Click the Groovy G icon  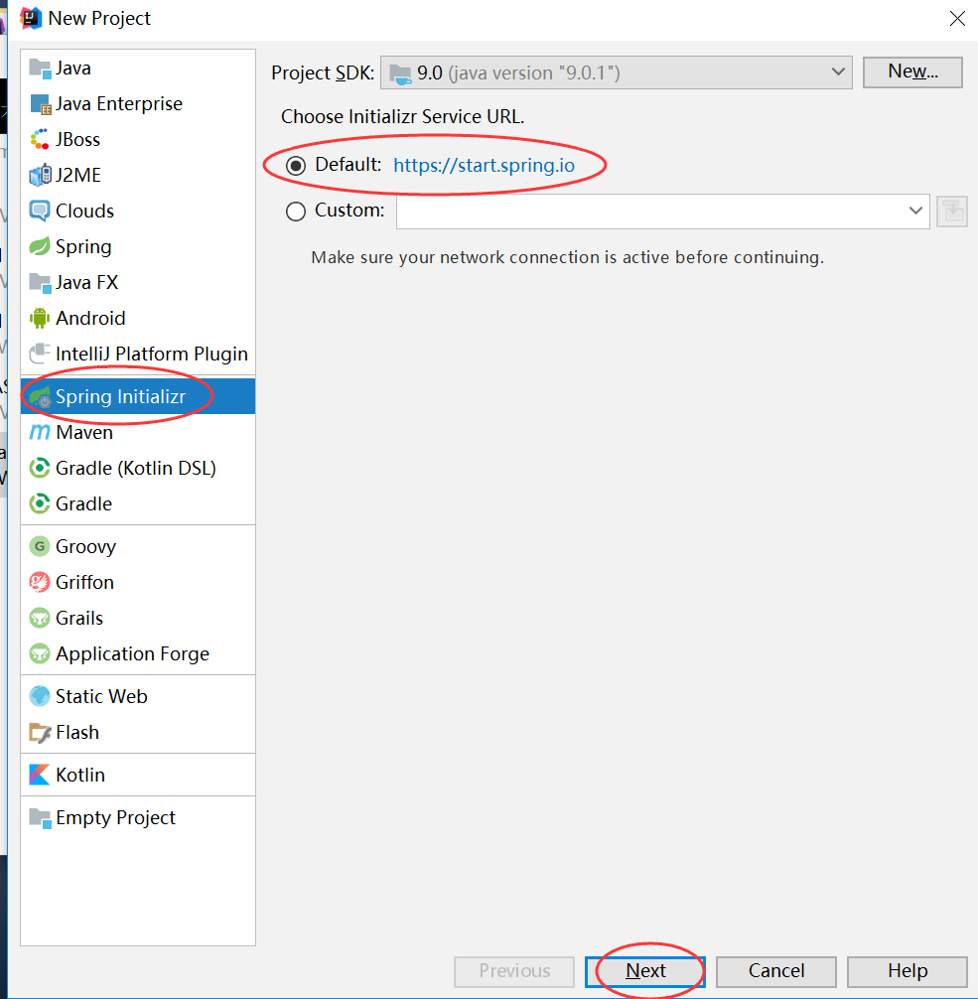click(40, 546)
